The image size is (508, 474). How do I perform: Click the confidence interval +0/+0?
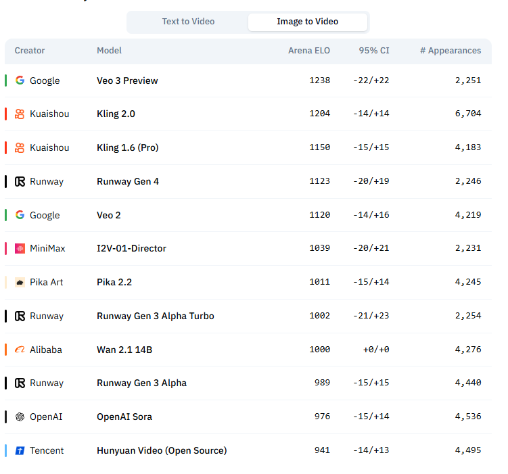376,350
